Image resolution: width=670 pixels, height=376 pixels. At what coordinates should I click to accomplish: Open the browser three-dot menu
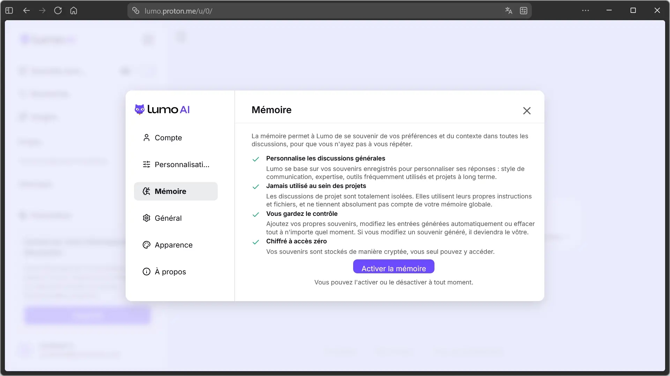[x=585, y=10]
